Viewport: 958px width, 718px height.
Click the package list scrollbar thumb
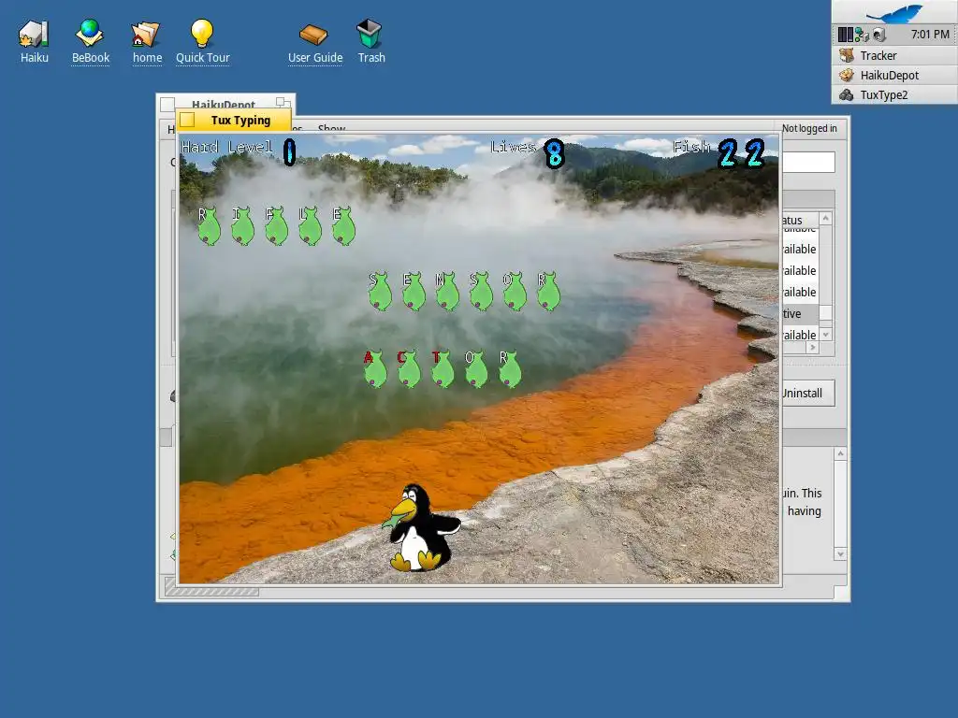825,312
